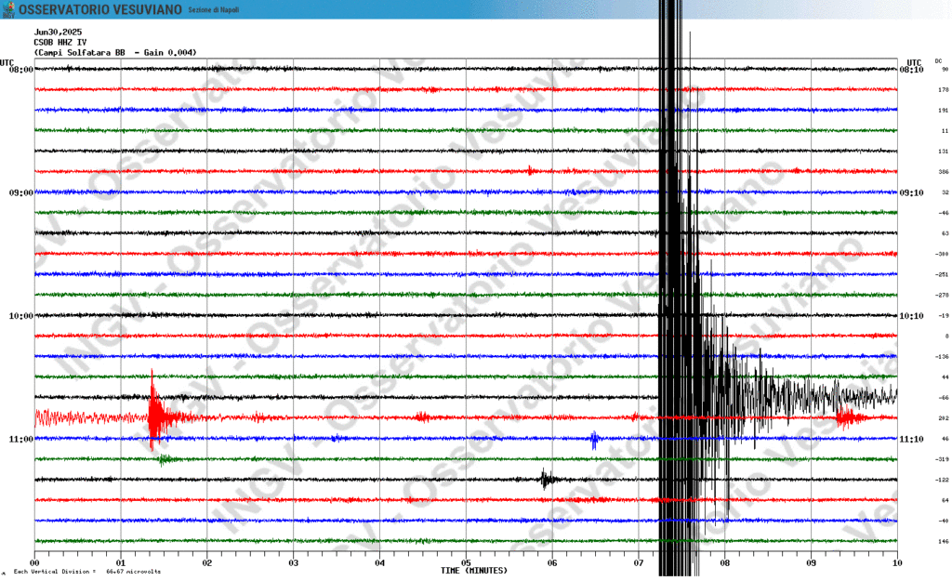Click the 10:10 end-time label
Viewport: 952px width, 581px height.
point(911,316)
